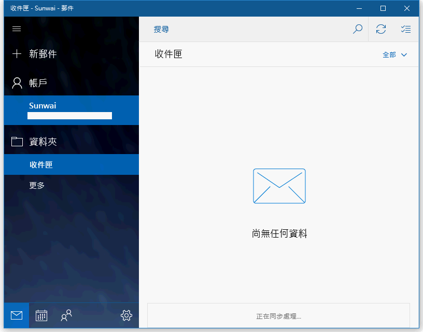Open the 資料夾 folders label
Image resolution: width=423 pixels, height=332 pixels.
tap(43, 142)
